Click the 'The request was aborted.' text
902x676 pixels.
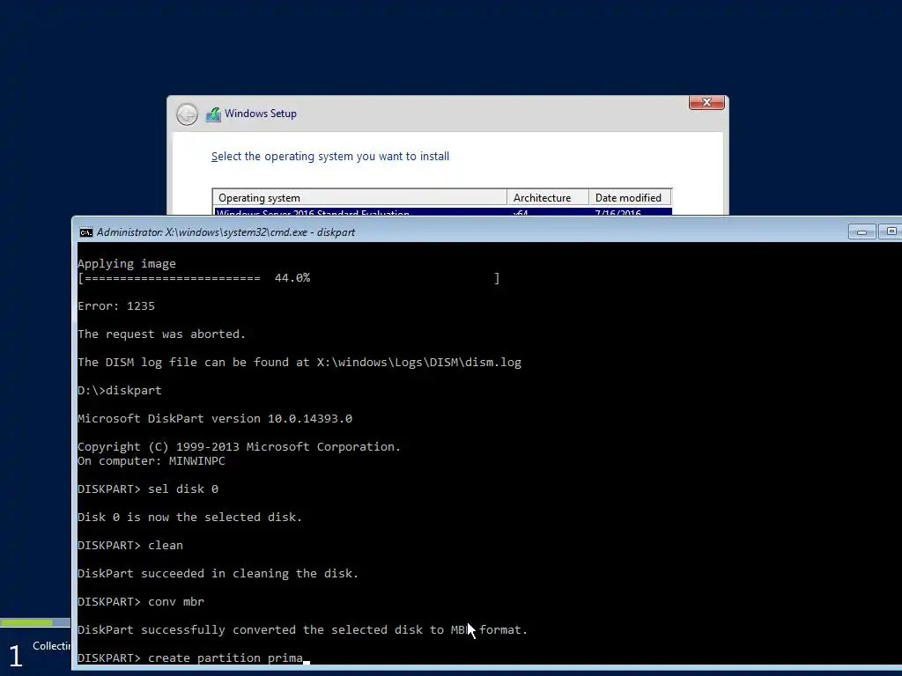[162, 334]
